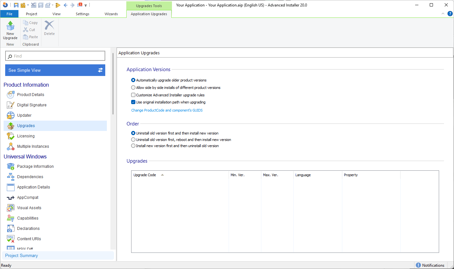Click the Application Details window icon
The image size is (454, 269).
click(x=11, y=187)
